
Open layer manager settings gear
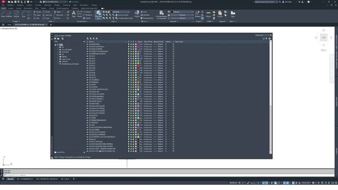point(269,39)
